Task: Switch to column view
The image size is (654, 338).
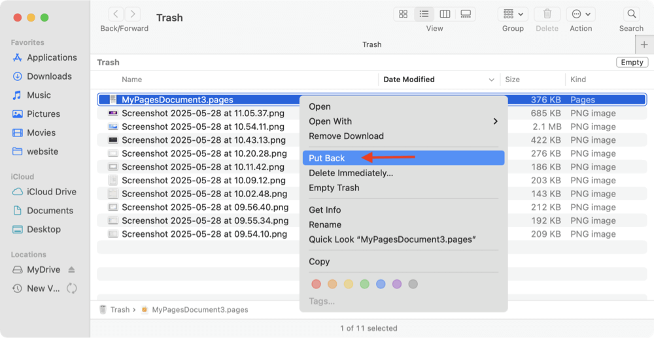Action: point(445,14)
